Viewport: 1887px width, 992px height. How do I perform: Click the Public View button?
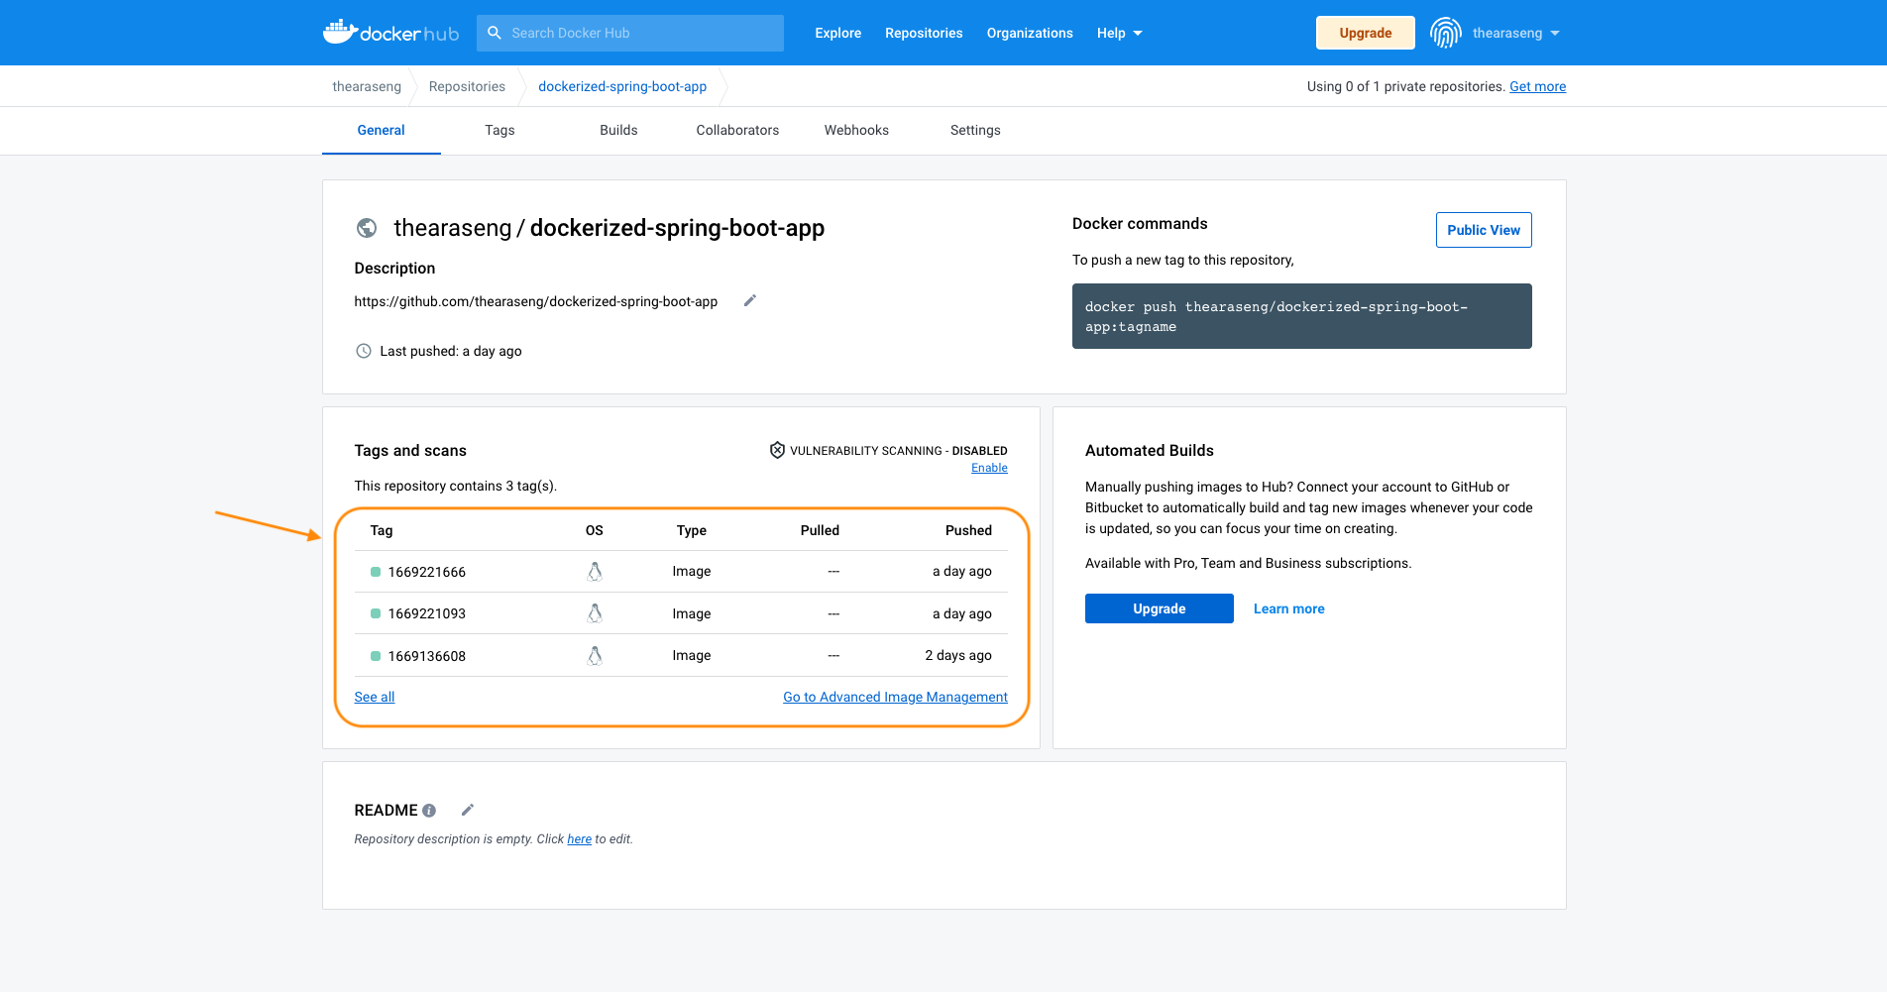(x=1484, y=230)
